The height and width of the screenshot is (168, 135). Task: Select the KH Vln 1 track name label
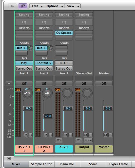(x=44, y=149)
